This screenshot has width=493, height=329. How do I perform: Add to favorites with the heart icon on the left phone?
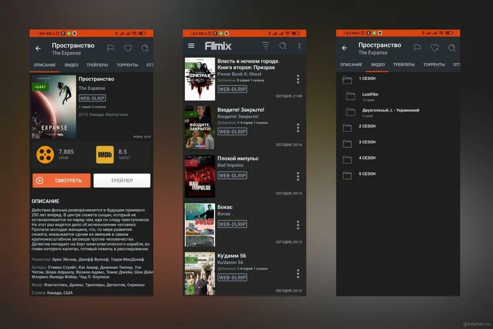tap(128, 48)
